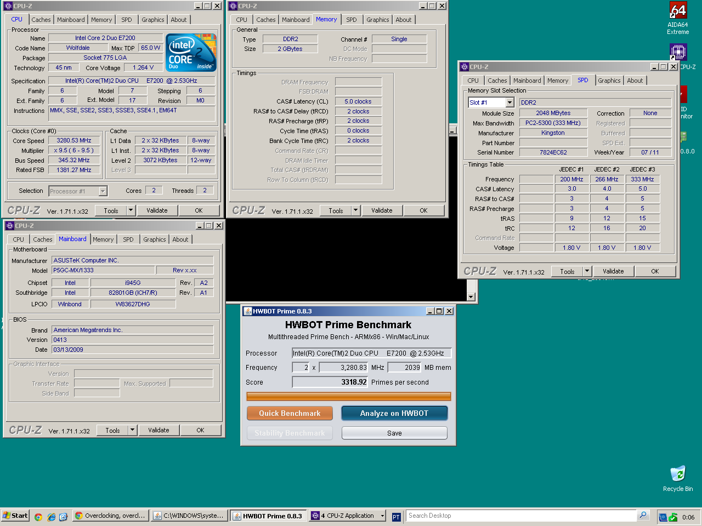
Task: Switch to Caches tab in CPU window
Action: 41,20
